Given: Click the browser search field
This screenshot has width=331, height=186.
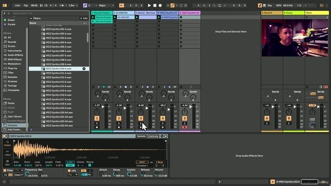Looking at the screenshot, I should [x=50, y=13].
